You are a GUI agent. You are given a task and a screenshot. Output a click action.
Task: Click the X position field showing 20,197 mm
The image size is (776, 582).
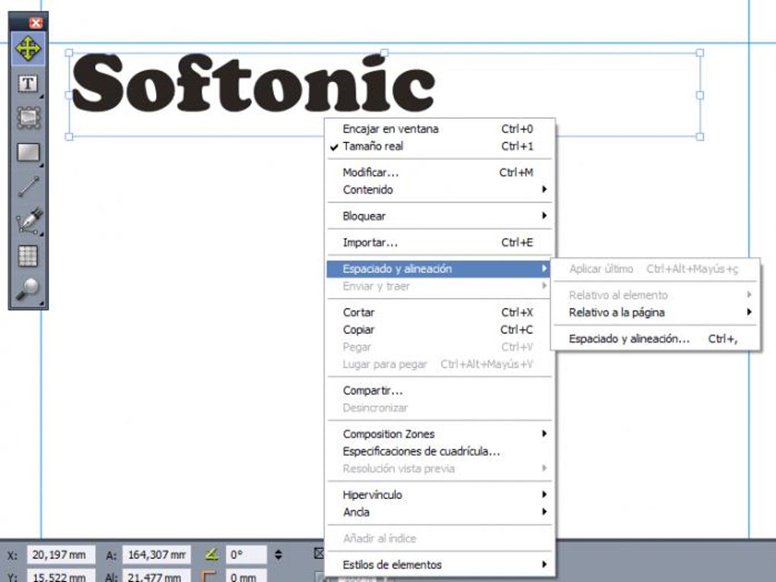click(60, 555)
